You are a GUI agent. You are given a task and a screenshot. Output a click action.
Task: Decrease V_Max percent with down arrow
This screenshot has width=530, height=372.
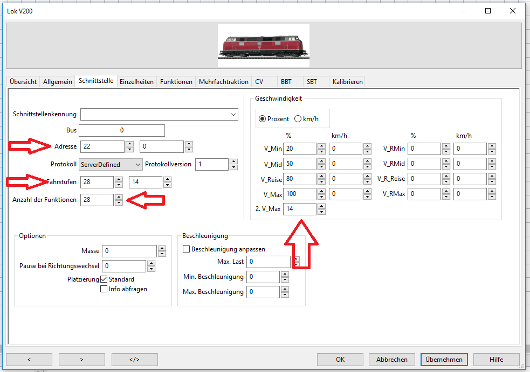[321, 197]
